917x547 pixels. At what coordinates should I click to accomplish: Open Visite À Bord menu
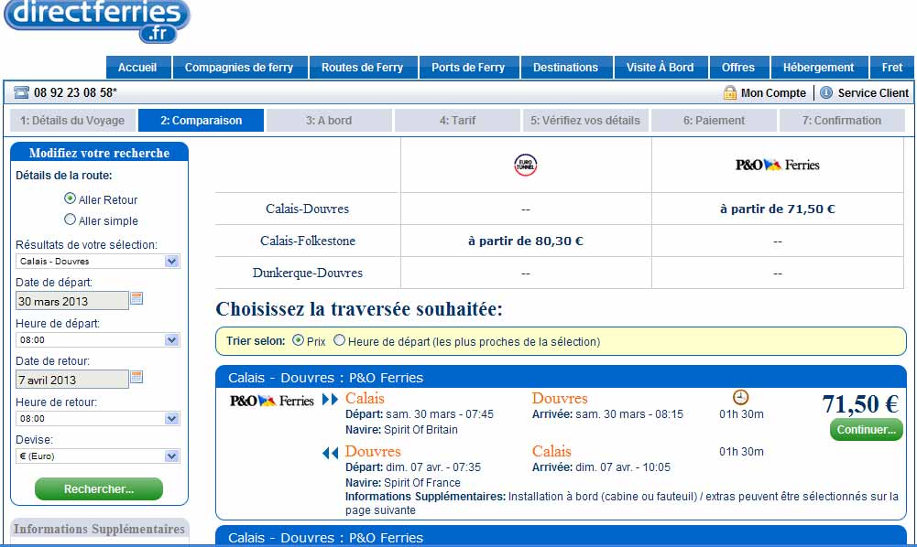coord(660,67)
